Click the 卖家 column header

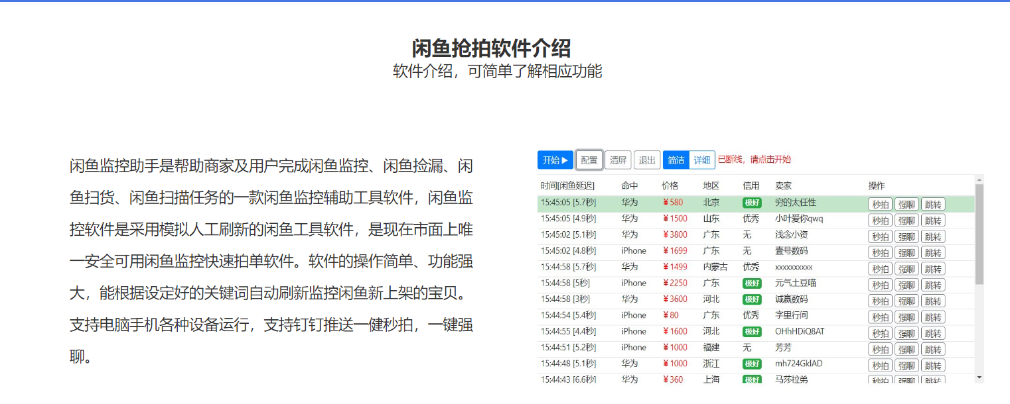tap(784, 186)
